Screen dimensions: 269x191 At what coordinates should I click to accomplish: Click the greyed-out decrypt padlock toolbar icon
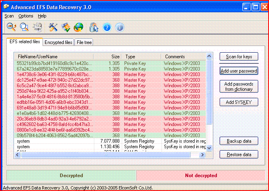[x=37, y=27]
